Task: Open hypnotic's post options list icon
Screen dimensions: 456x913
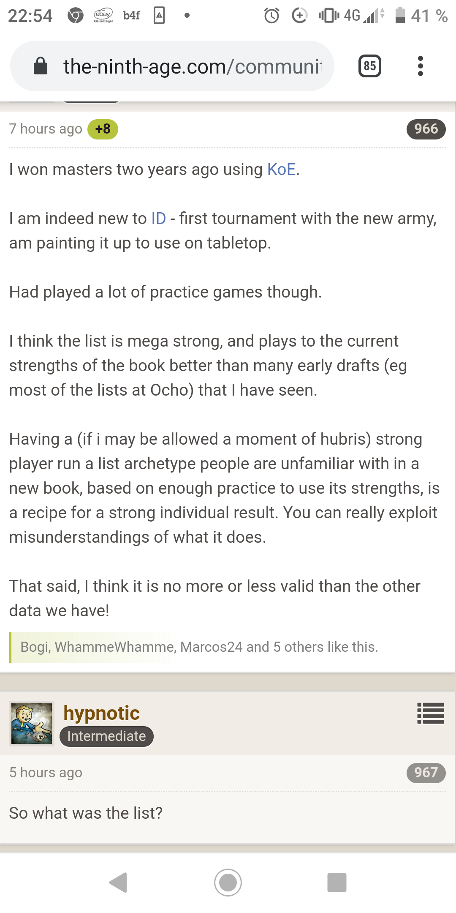Action: click(x=430, y=713)
